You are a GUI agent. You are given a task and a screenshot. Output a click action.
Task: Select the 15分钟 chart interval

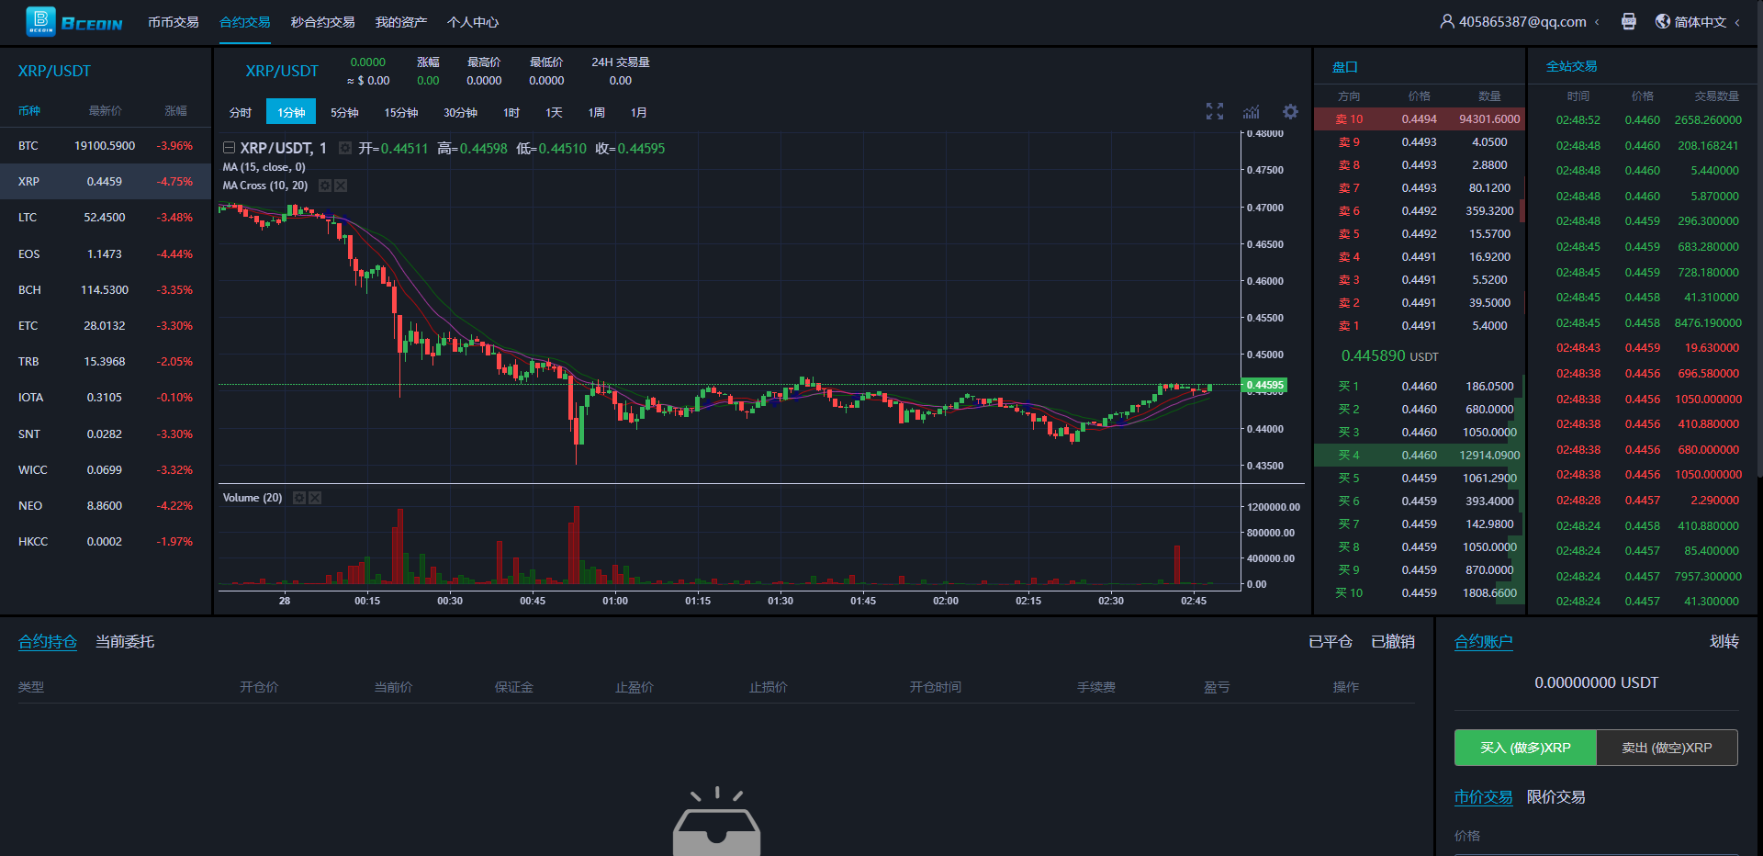tap(401, 112)
